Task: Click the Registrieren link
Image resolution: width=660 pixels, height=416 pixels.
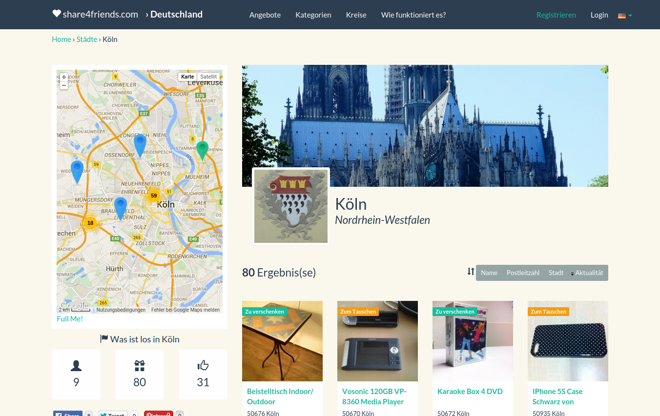Action: pos(556,15)
